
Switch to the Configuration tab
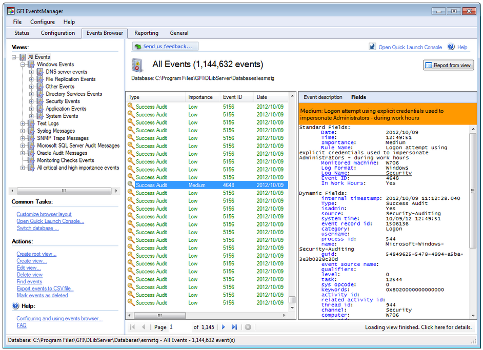(x=58, y=33)
